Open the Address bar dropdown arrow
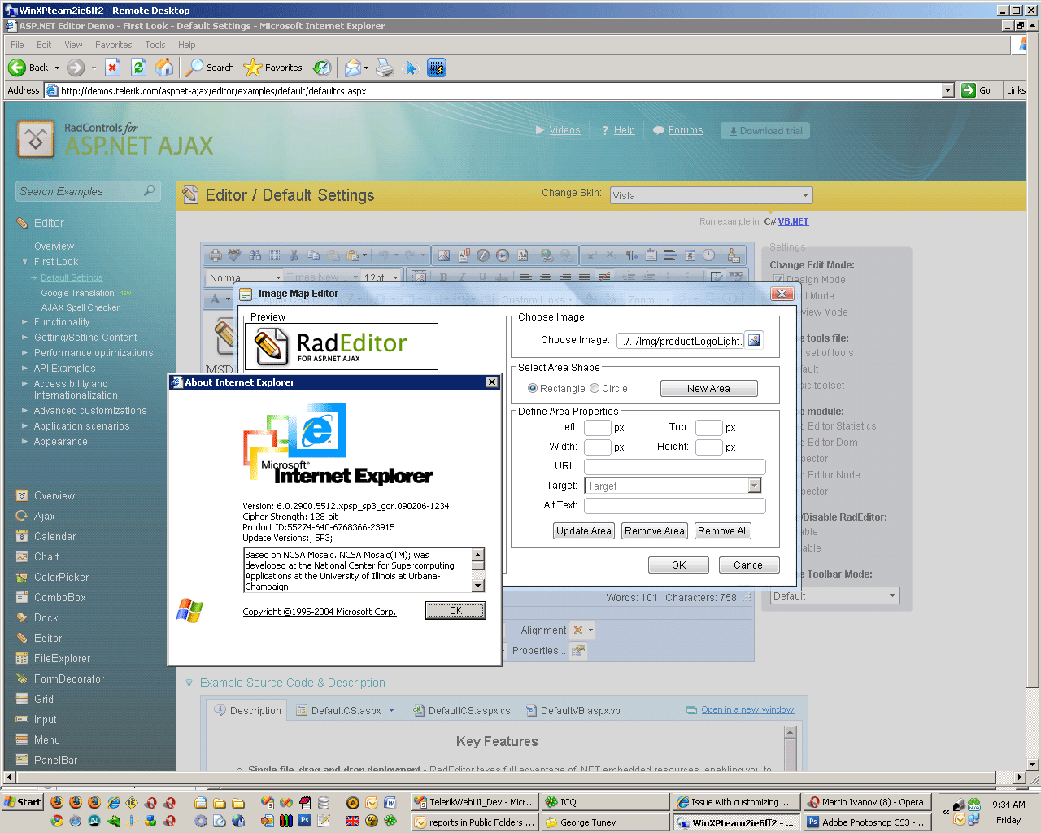 [948, 90]
